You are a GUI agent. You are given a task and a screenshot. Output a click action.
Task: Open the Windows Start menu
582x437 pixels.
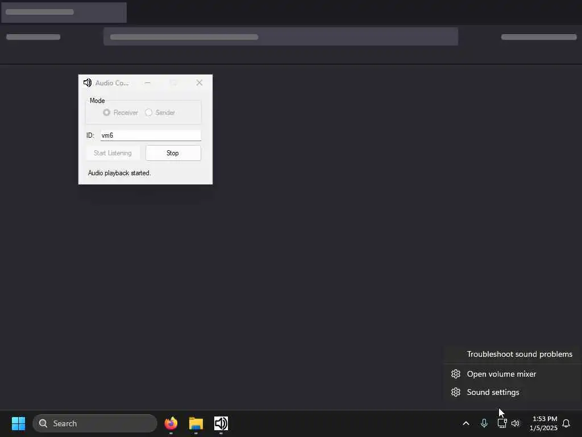pyautogui.click(x=19, y=423)
